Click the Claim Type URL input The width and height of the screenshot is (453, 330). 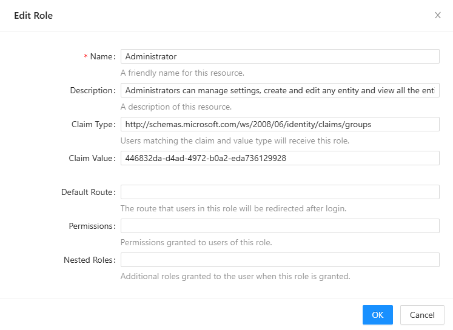(x=280, y=124)
